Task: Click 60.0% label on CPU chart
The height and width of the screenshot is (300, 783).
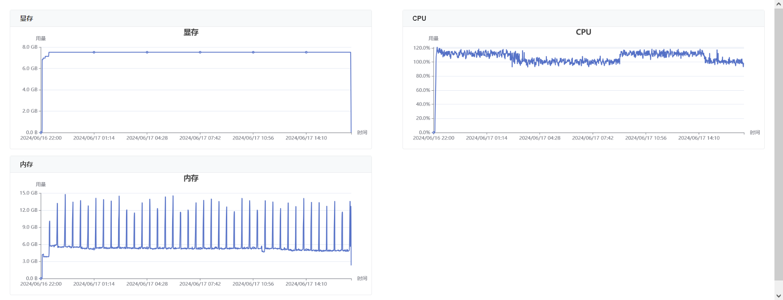Action: (x=423, y=90)
